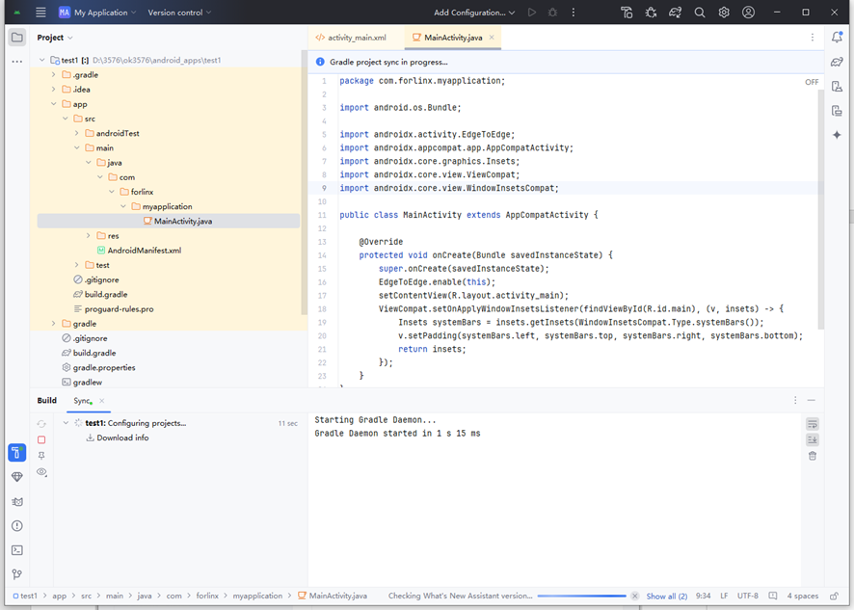Toggle soft-wrap in build output
Screen dimensions: 854x610
(x=813, y=424)
